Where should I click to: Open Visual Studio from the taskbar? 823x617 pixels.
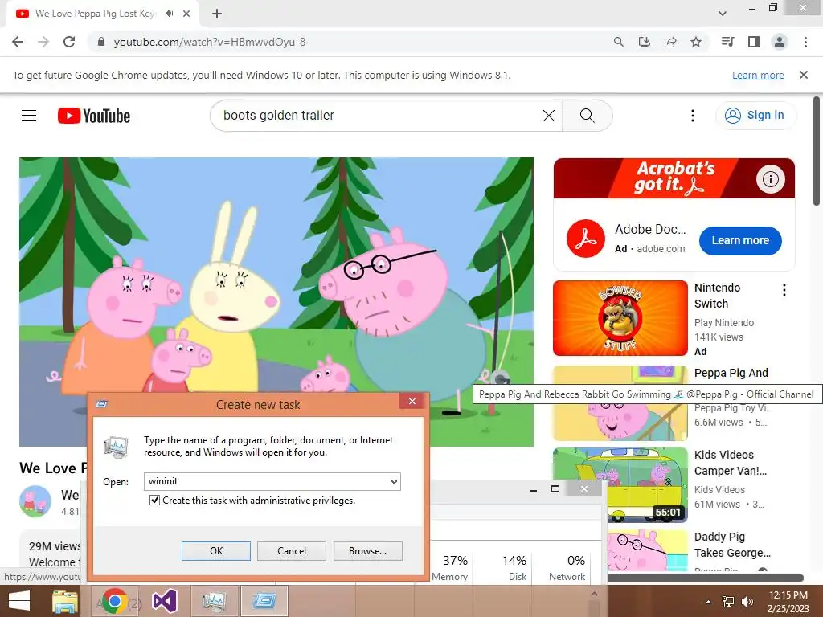coord(165,601)
